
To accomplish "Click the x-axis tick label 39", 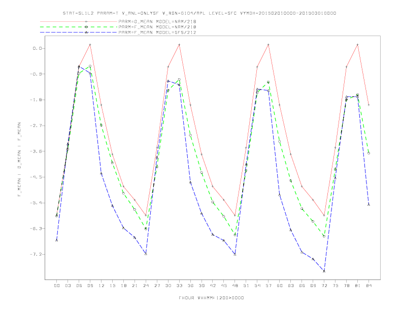I will point(202,286).
